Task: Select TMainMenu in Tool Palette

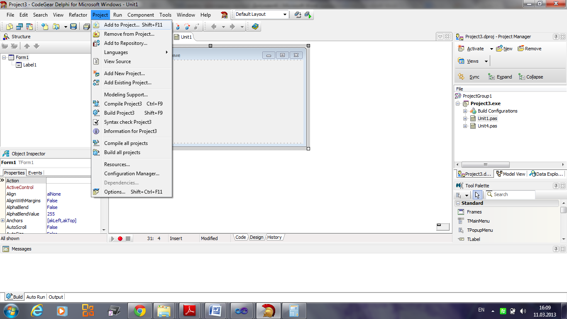Action: click(x=478, y=221)
